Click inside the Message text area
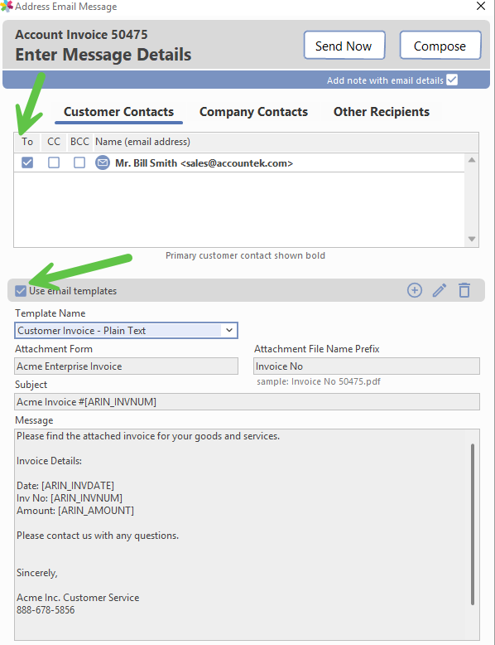495x645 pixels. point(247,535)
